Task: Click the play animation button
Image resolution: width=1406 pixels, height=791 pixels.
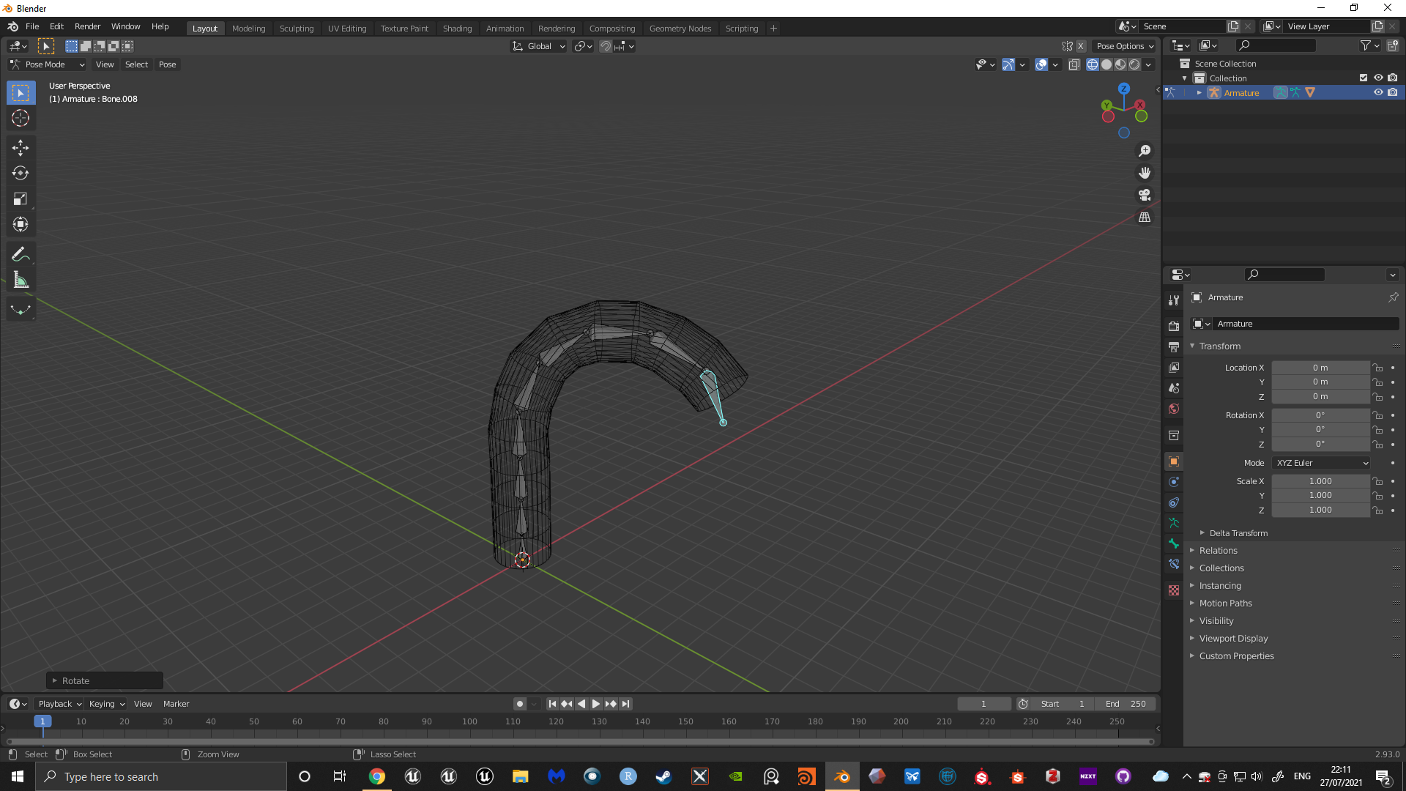Action: [596, 704]
